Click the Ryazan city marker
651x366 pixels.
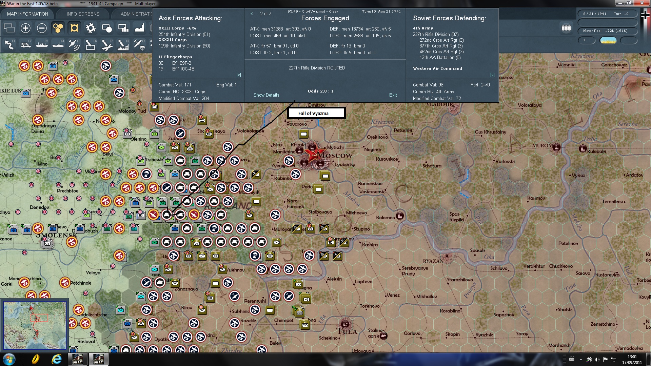[447, 256]
